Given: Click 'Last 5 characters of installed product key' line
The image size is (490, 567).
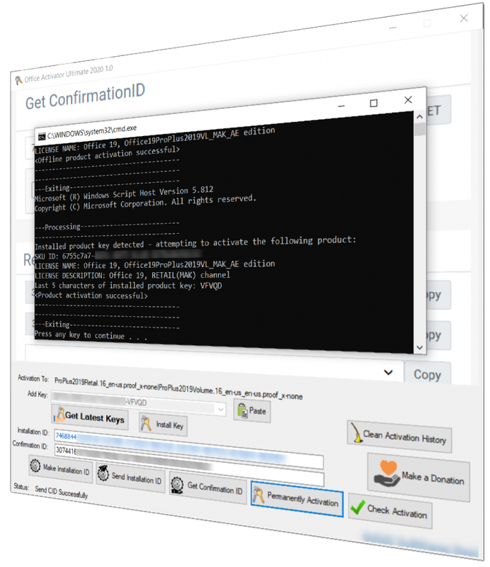Looking at the screenshot, I should (128, 286).
